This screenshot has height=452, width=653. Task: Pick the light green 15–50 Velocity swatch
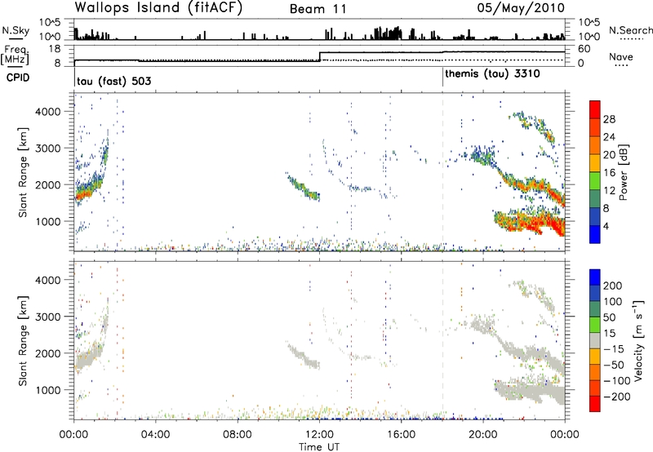click(595, 325)
